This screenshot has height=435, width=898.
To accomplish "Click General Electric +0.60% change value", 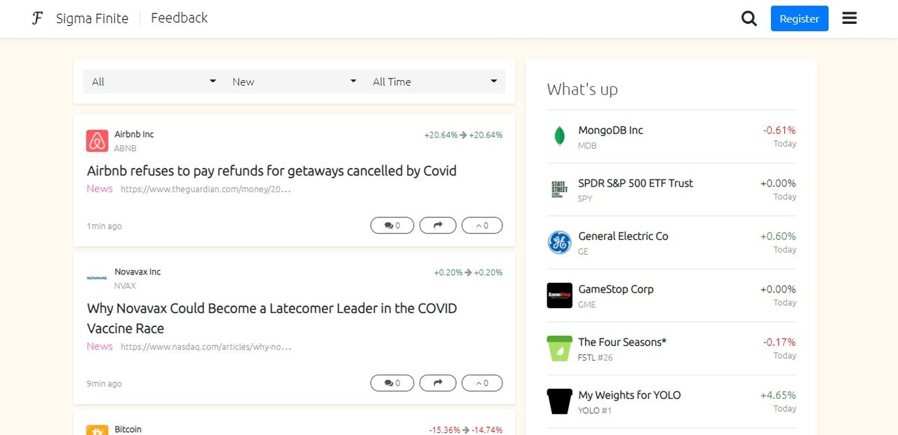I will (x=778, y=236).
